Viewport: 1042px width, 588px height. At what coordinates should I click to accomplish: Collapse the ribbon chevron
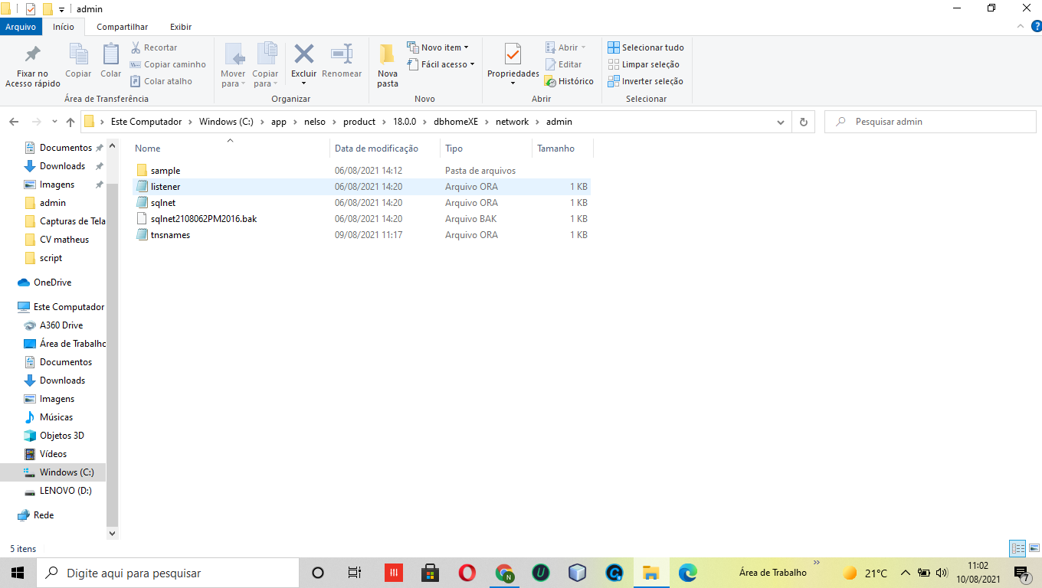[1019, 27]
